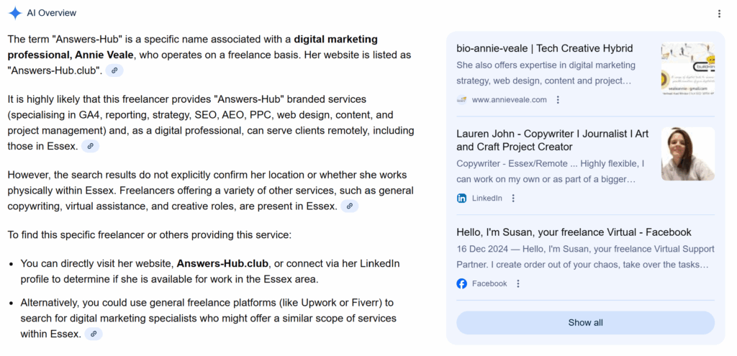Click source link icon after "Answers-Hub.club" paragraph
Screen dimensions: 737x356
tap(114, 70)
